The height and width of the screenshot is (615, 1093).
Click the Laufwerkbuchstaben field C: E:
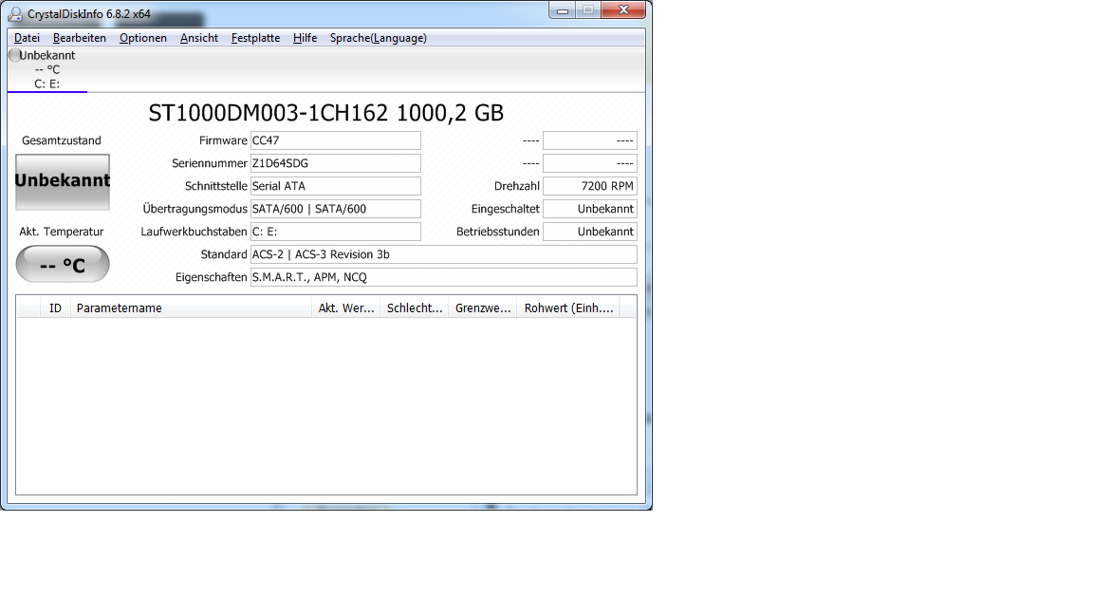pyautogui.click(x=335, y=232)
